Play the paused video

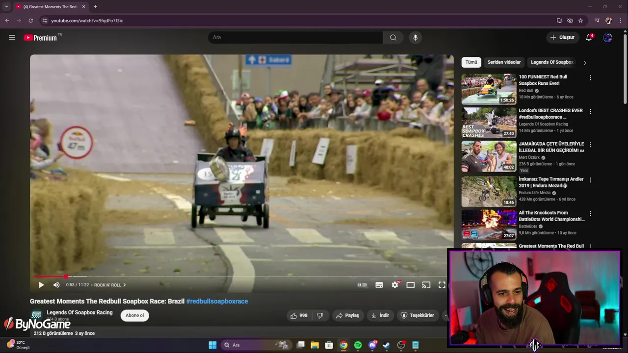(x=41, y=285)
